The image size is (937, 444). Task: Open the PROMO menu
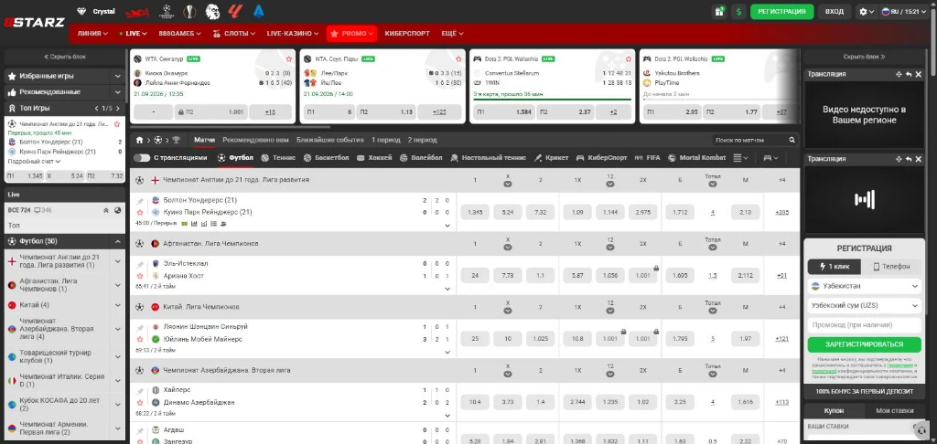click(x=352, y=34)
